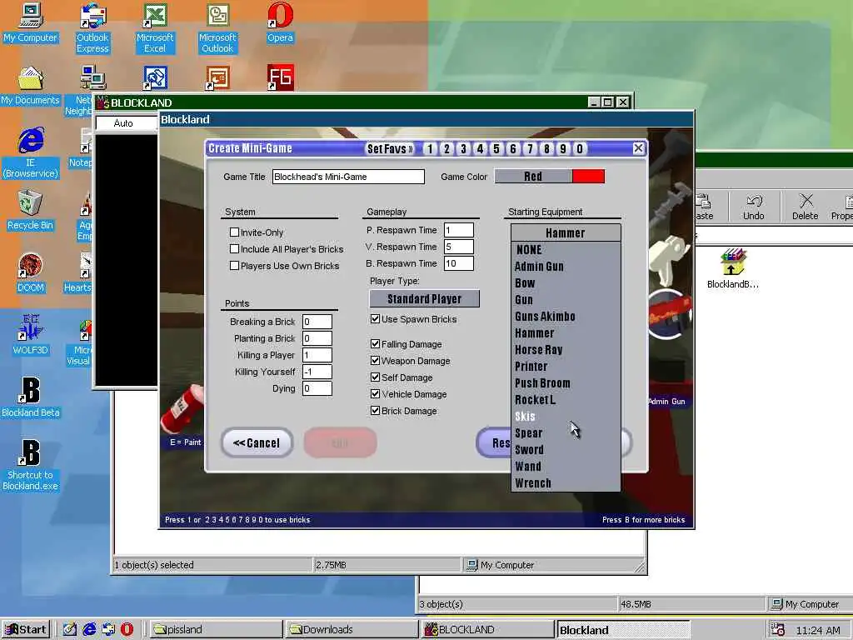Click the Internet Explorer quick launch icon
853x640 pixels.
pyautogui.click(x=89, y=629)
